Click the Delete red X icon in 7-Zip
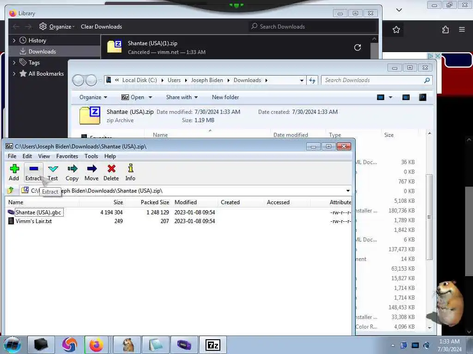Image resolution: width=473 pixels, height=354 pixels. tap(111, 169)
